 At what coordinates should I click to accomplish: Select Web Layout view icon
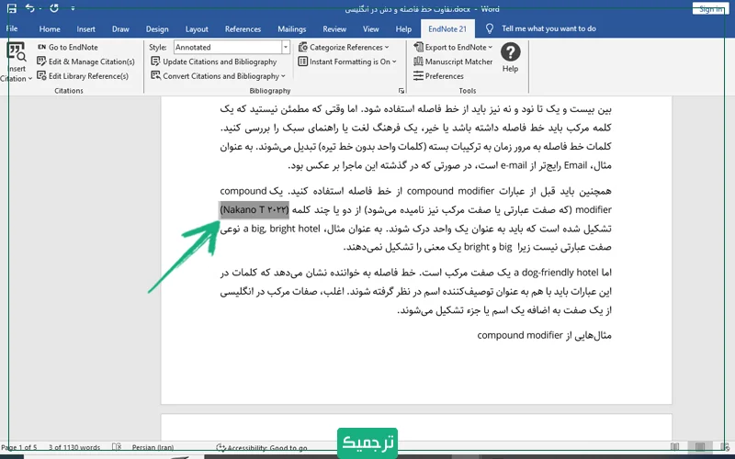(x=725, y=447)
